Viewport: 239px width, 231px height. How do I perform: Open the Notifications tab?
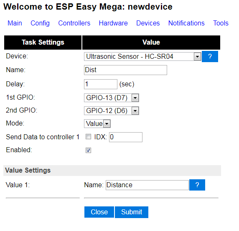[x=186, y=23]
